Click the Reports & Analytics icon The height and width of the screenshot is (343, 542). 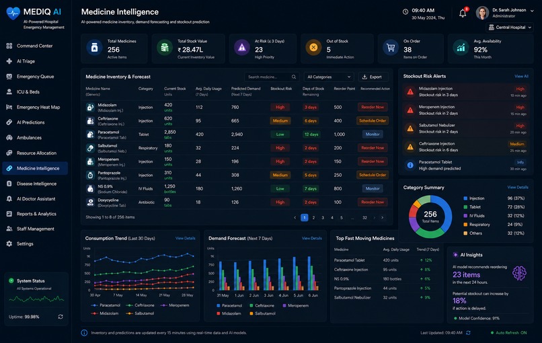(x=9, y=214)
